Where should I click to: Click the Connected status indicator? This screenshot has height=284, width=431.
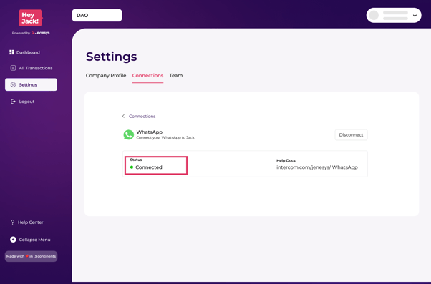click(x=146, y=167)
